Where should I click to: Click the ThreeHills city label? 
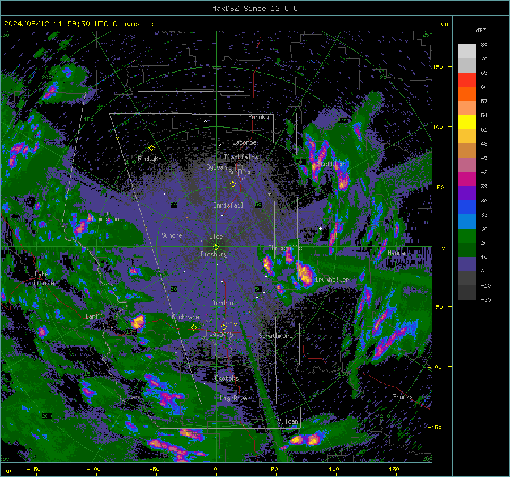click(285, 248)
